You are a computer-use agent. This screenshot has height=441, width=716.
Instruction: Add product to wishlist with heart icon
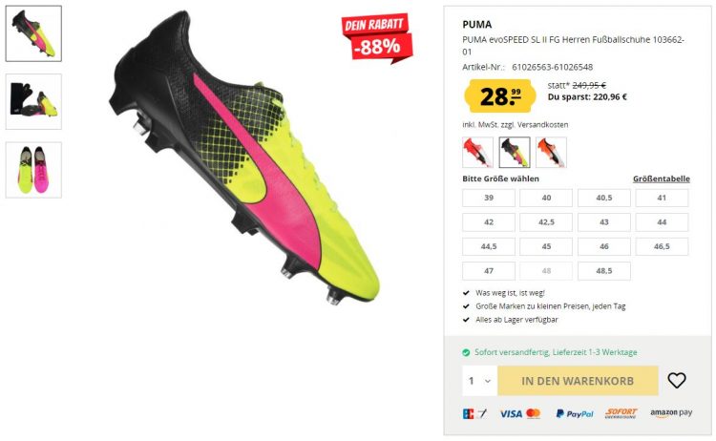(676, 380)
